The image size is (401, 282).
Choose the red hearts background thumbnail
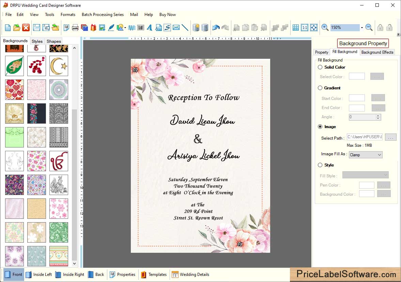pos(14,90)
